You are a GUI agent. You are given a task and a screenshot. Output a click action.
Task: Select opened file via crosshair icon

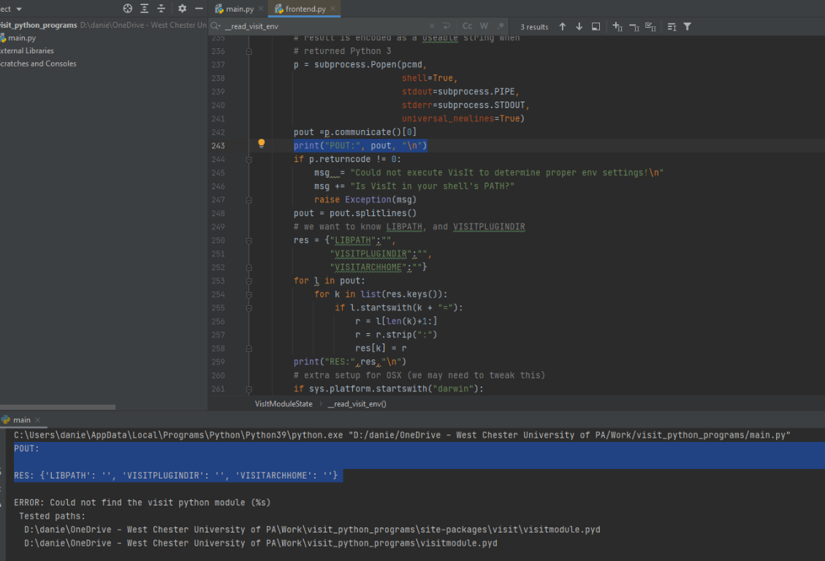point(127,9)
